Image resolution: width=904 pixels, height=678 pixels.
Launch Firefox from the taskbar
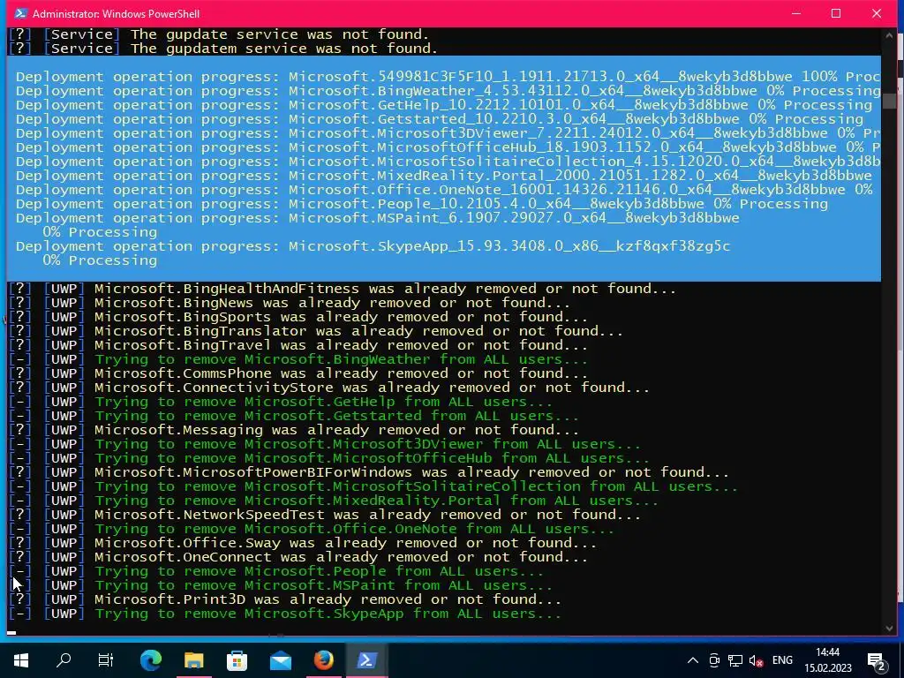tap(323, 660)
